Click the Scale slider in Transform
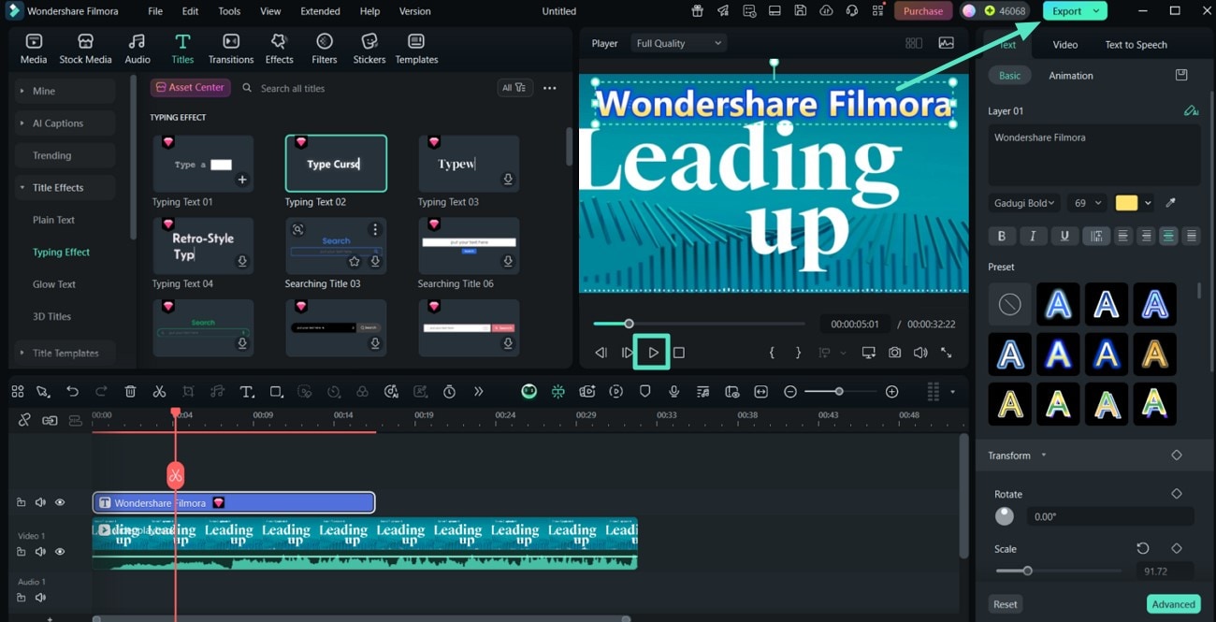1216x622 pixels. 1058,571
